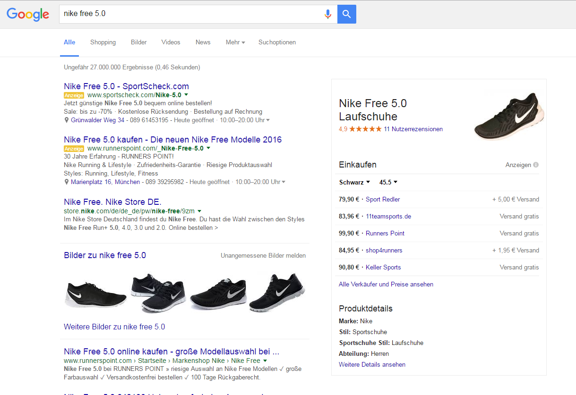The image size is (576, 395).
Task: Open the shop4runners seller link
Action: [384, 250]
